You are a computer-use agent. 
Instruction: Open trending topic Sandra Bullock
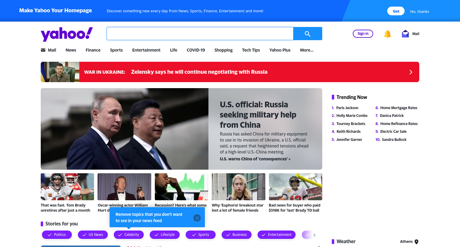click(x=394, y=140)
